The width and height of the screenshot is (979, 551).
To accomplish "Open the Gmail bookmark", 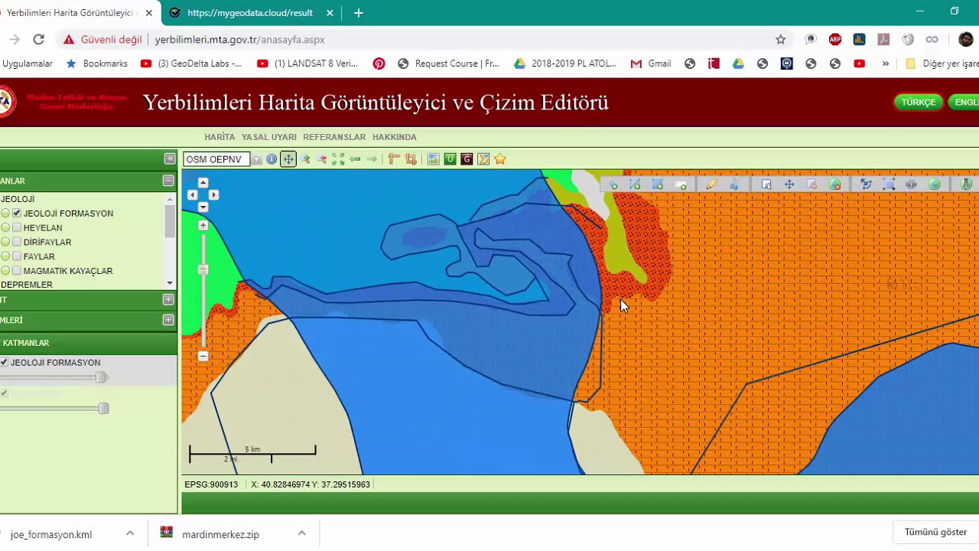I will (x=651, y=64).
